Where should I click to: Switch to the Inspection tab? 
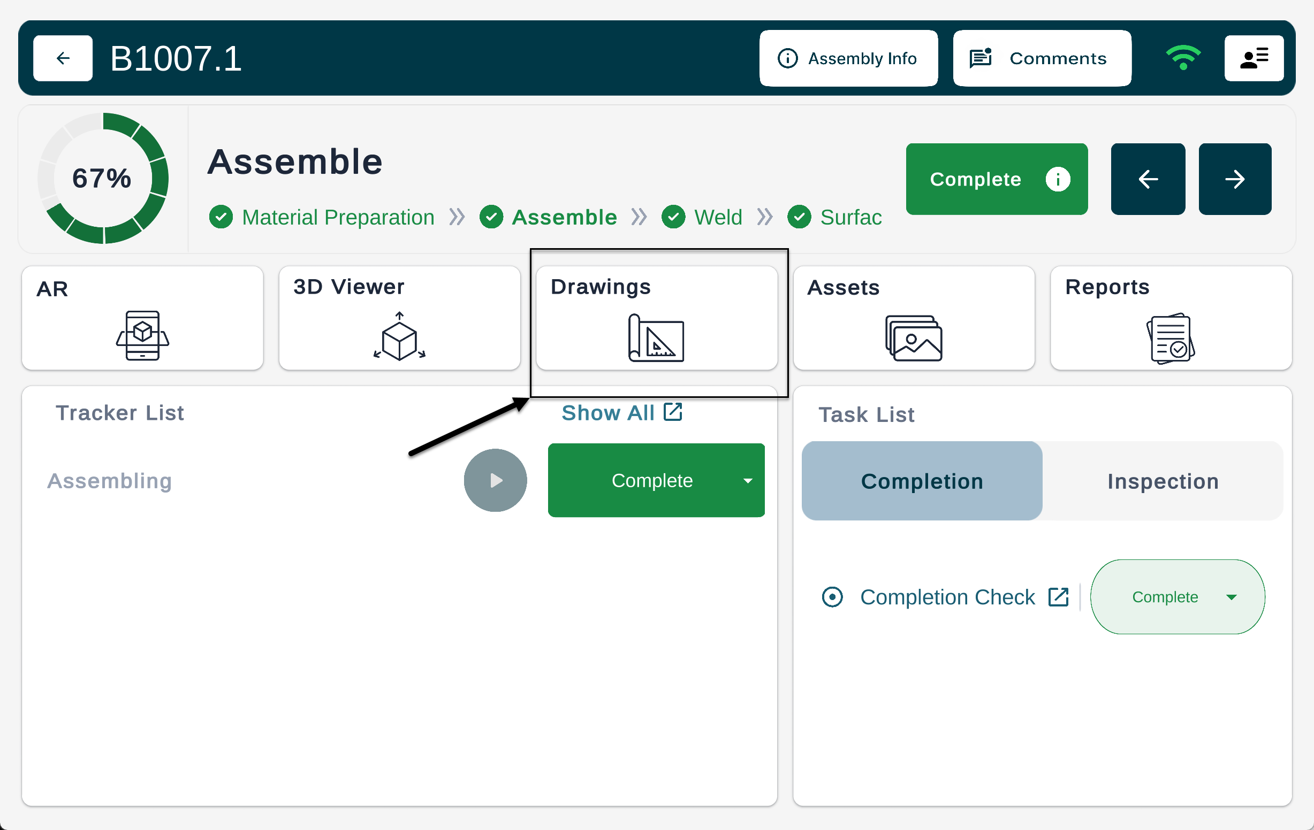click(x=1163, y=481)
